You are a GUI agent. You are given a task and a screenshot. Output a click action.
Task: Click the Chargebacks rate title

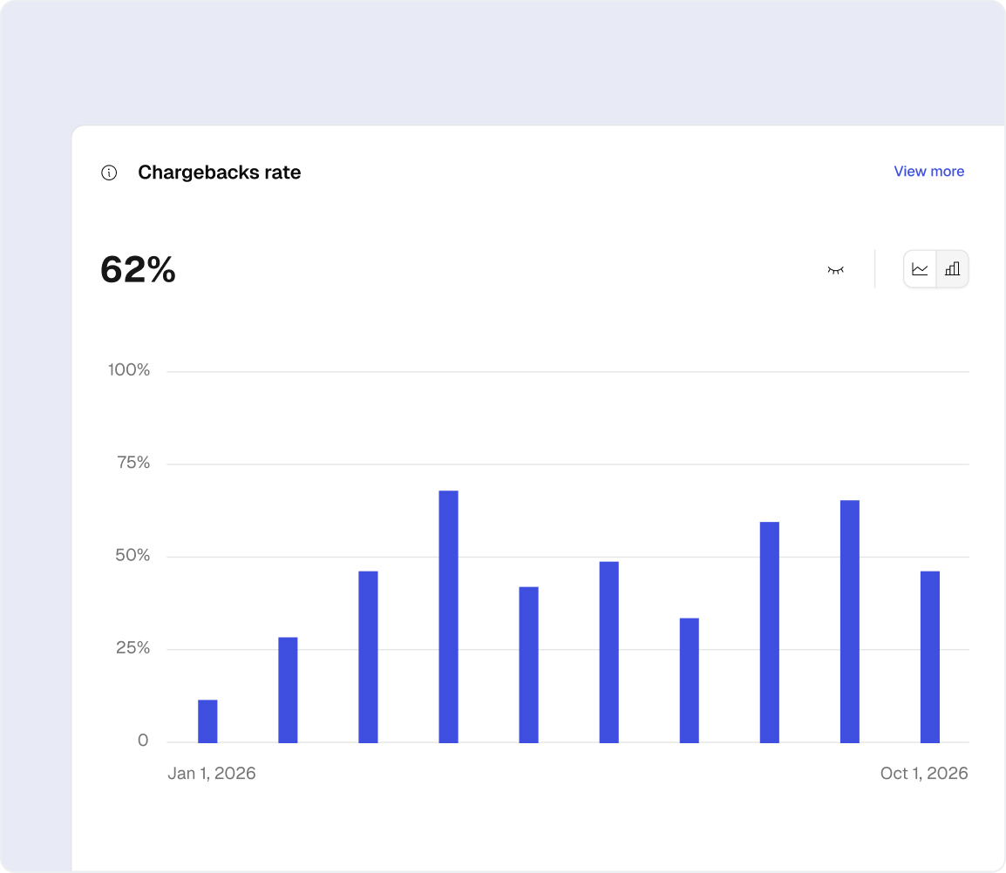(219, 173)
